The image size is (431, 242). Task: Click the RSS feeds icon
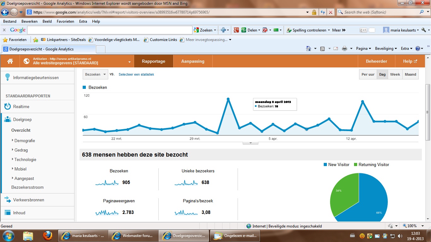(x=322, y=49)
